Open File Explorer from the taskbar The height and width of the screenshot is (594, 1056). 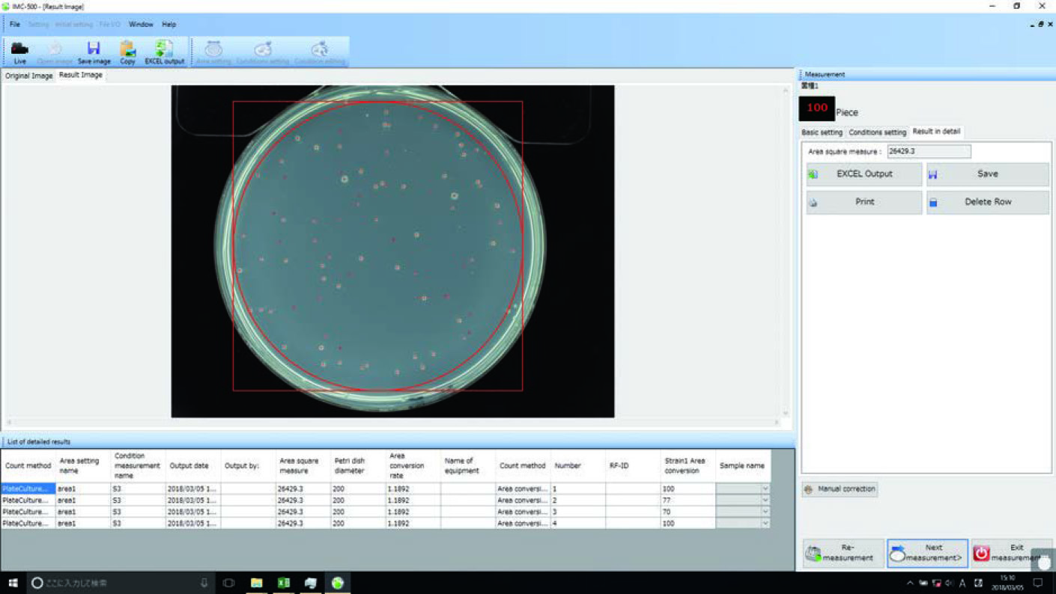(x=256, y=583)
